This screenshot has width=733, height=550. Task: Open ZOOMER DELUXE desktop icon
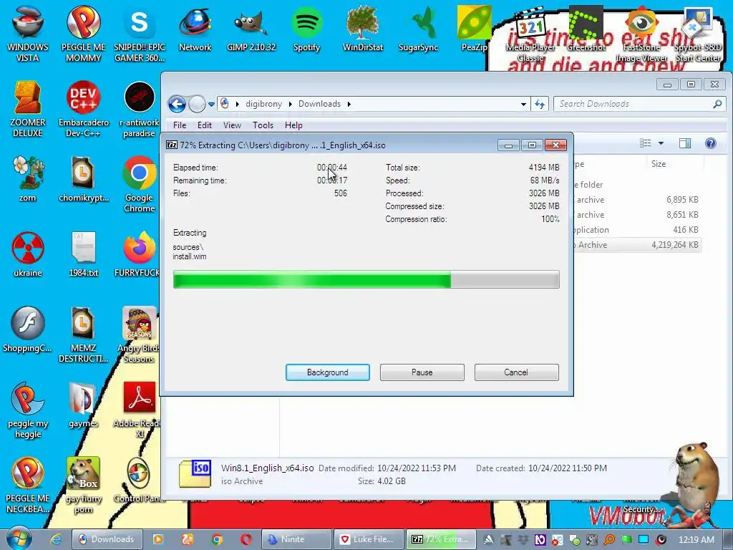click(x=28, y=109)
